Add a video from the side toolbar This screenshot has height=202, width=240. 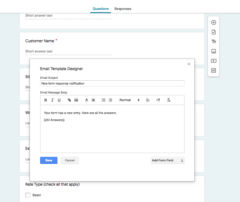click(214, 61)
